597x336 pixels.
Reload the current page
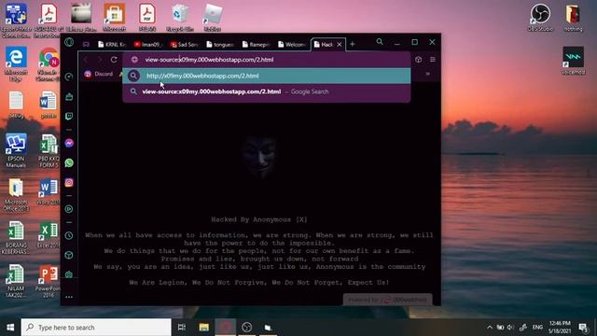pyautogui.click(x=114, y=60)
